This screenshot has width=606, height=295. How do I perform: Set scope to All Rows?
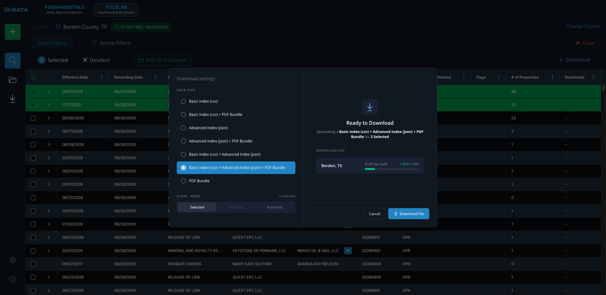pos(236,207)
